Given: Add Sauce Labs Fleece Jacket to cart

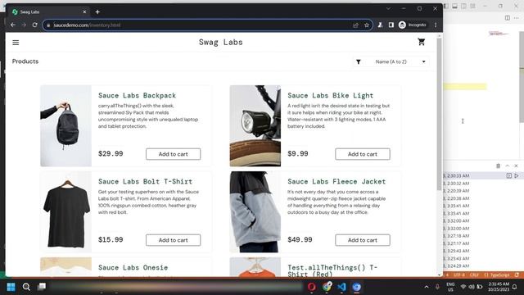Looking at the screenshot, I should 362,240.
